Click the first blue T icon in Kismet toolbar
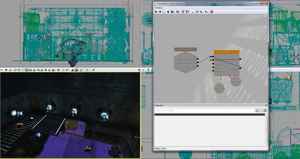 pyautogui.click(x=183, y=12)
